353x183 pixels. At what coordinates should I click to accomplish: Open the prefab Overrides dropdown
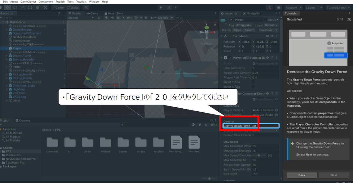(268, 30)
